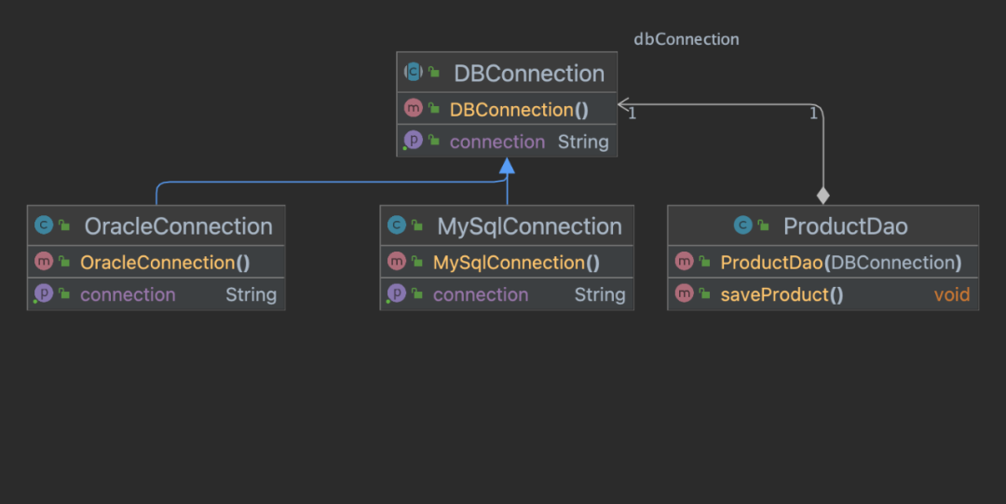Viewport: 1006px width, 504px height.
Task: Click the method icon beside saveProduct()
Action: (x=685, y=293)
